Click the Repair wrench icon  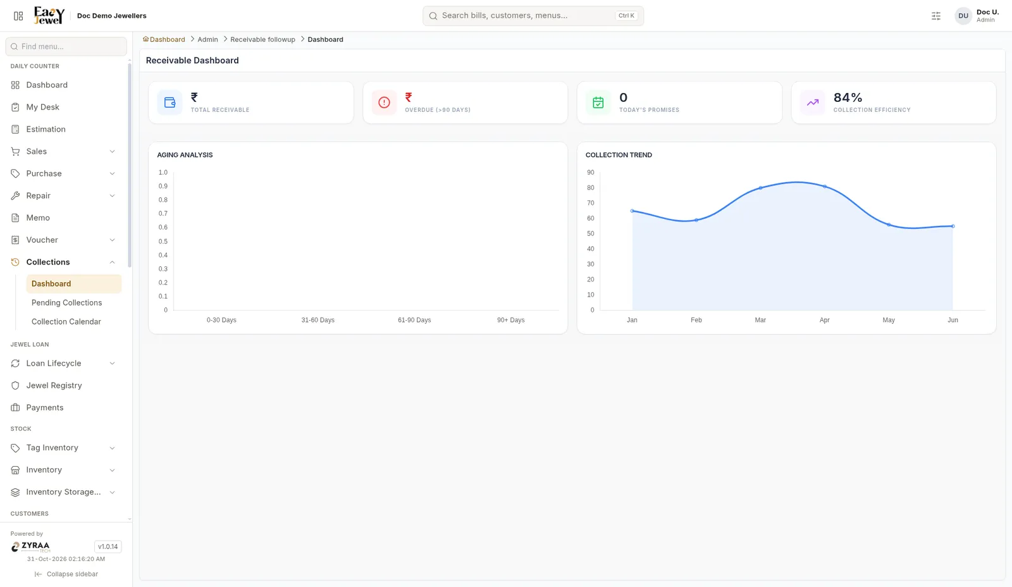pyautogui.click(x=15, y=195)
